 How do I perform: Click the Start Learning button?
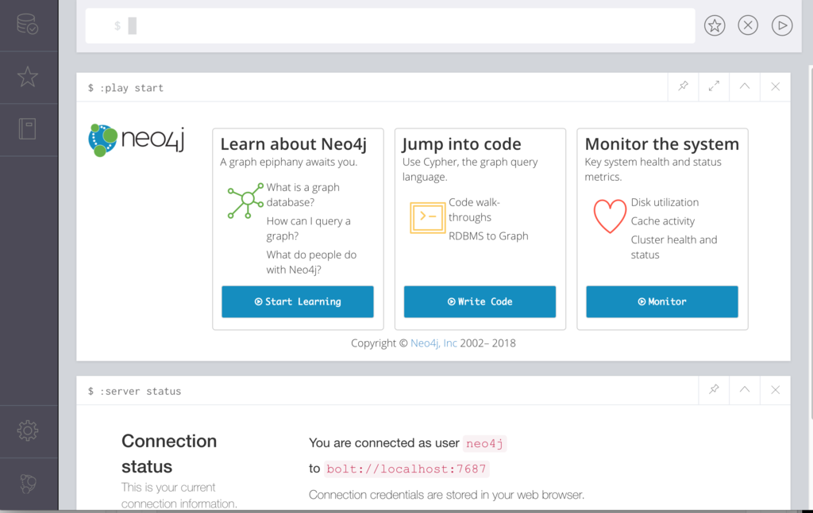[298, 302]
